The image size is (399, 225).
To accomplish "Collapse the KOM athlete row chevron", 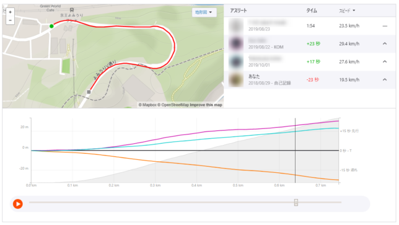I will (x=385, y=44).
